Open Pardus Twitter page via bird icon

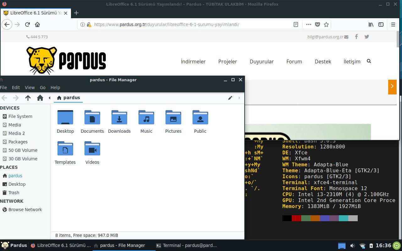point(367,37)
